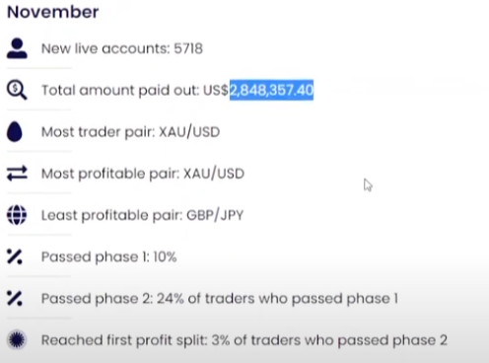Screen dimensions: 489x363
Task: Click the Least profitable pair: GBP/JPY line
Action: point(142,215)
